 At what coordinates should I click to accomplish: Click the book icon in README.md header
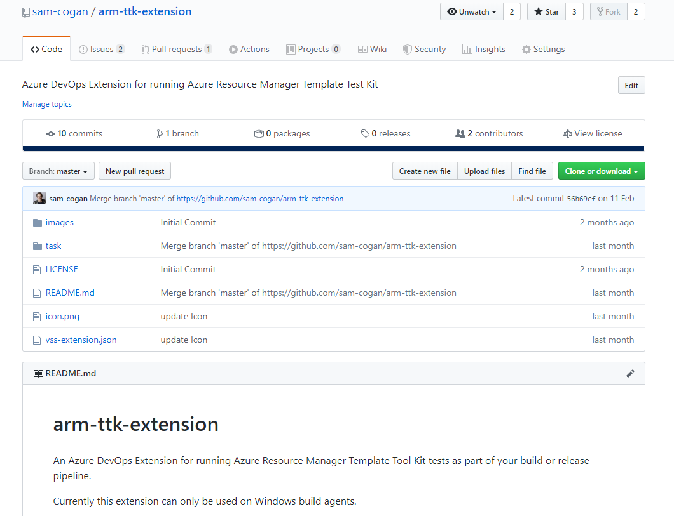point(38,374)
